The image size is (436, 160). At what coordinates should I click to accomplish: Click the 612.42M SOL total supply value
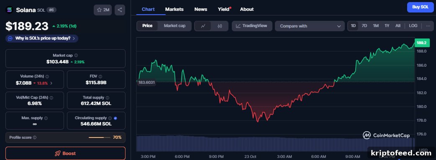96,103
